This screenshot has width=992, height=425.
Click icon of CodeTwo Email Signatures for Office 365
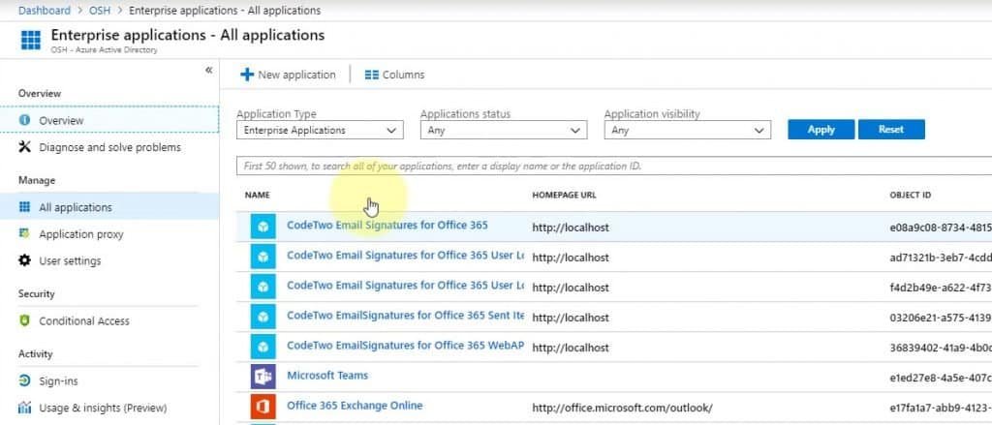pos(263,227)
